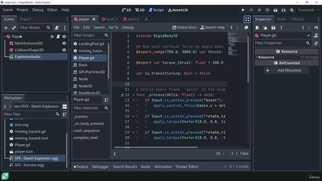Add a new node plus icon
Viewport: 322px width, 181px height.
[6, 28]
